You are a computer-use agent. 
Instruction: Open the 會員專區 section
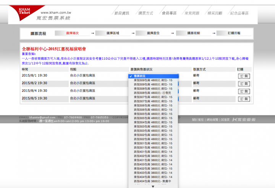[169, 13]
